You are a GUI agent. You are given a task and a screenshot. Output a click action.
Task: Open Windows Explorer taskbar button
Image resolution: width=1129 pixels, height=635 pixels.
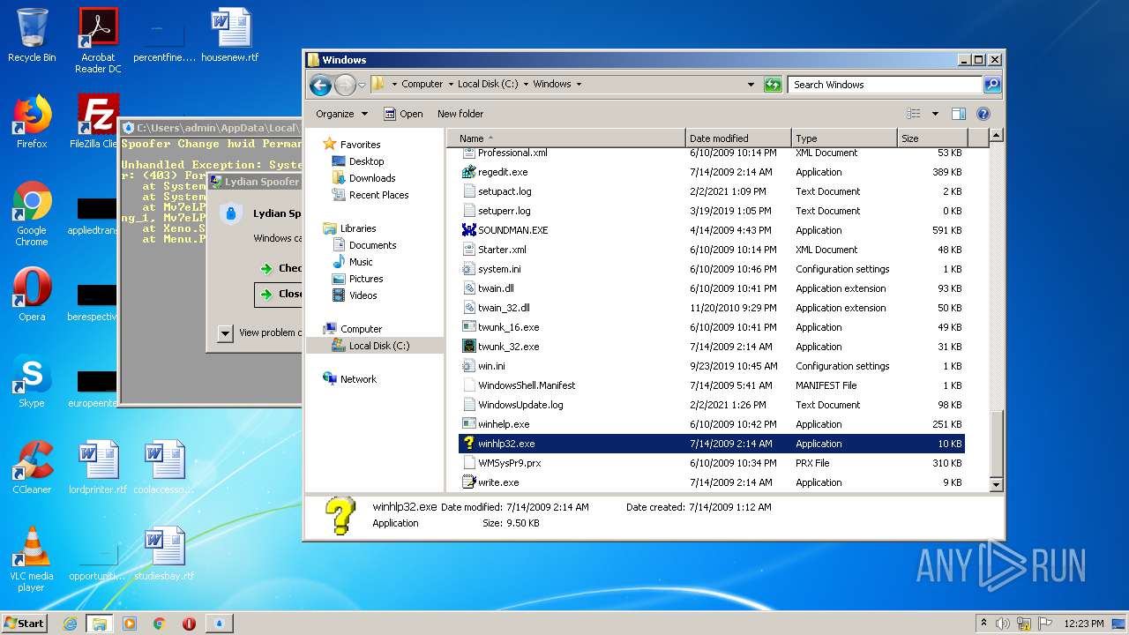coord(99,624)
